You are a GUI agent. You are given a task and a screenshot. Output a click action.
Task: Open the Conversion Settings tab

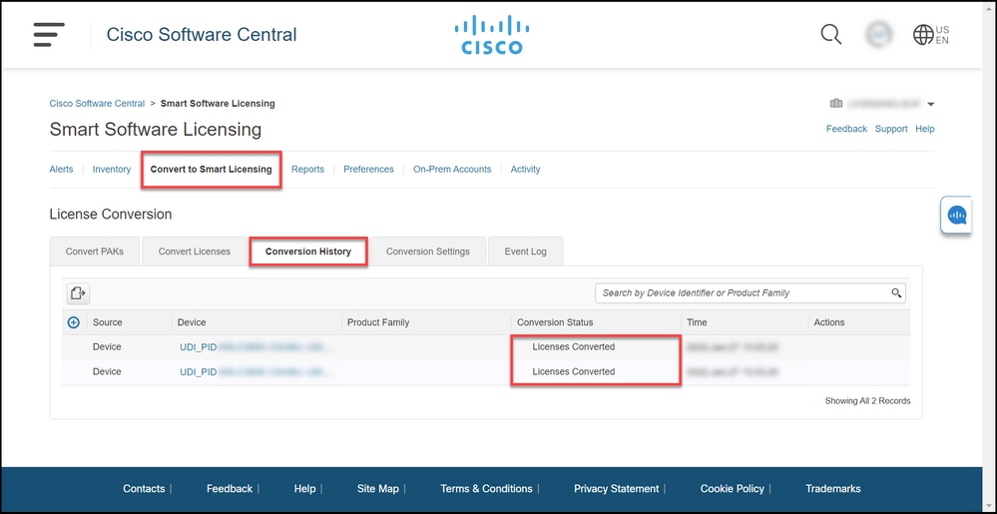428,252
